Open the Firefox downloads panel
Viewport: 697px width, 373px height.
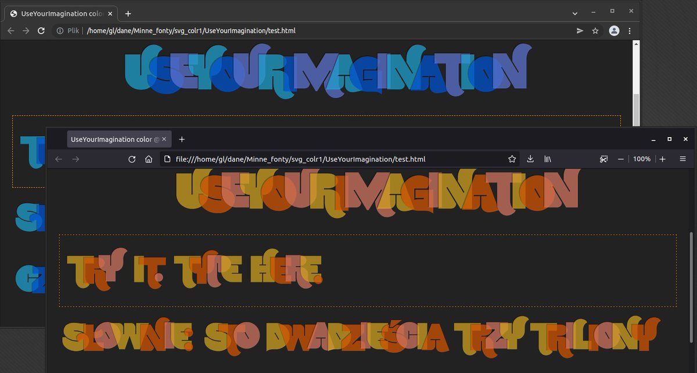530,159
